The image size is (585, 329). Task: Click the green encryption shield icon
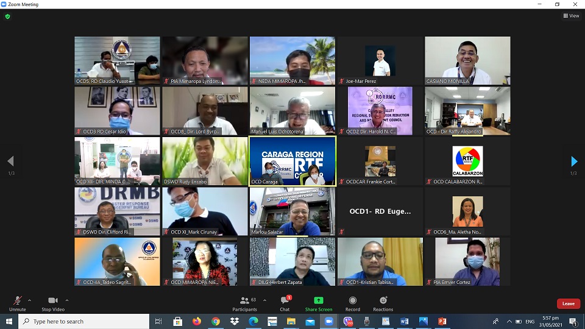point(7,16)
